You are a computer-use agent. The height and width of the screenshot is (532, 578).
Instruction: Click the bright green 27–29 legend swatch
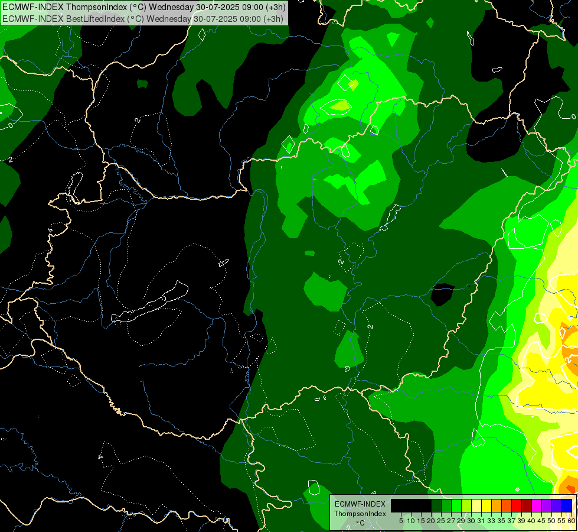click(456, 505)
